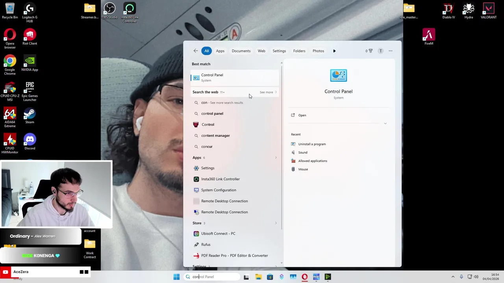The width and height of the screenshot is (504, 283).
Task: Switch to Folders filter tab
Action: coord(299,51)
